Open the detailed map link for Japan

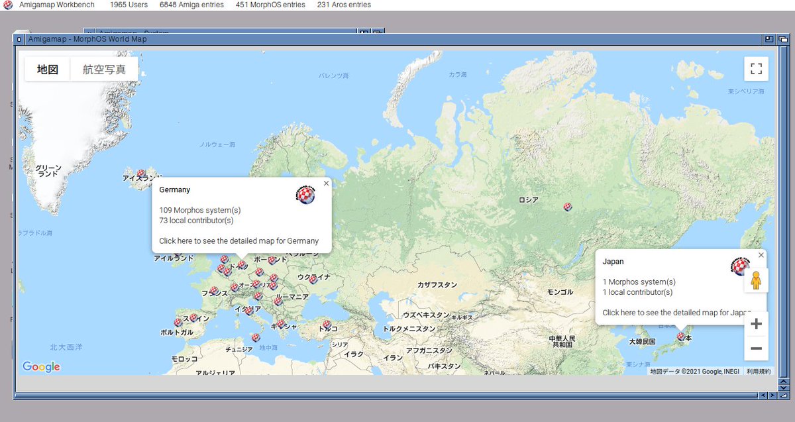(x=676, y=312)
